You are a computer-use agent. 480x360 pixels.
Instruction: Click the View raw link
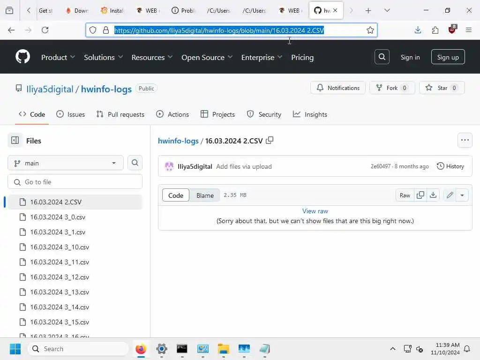click(315, 211)
